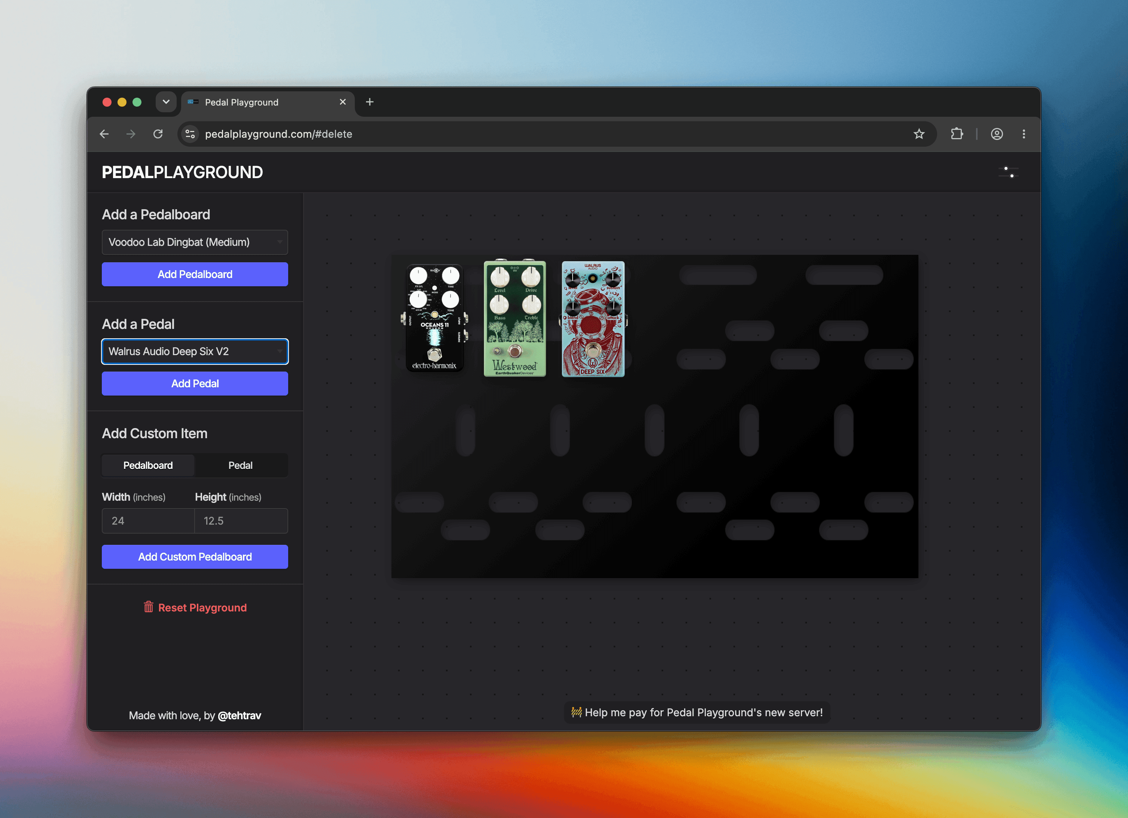Open the Voodoo Lab Dingbat pedalboard dropdown
1128x818 pixels.
tap(195, 242)
